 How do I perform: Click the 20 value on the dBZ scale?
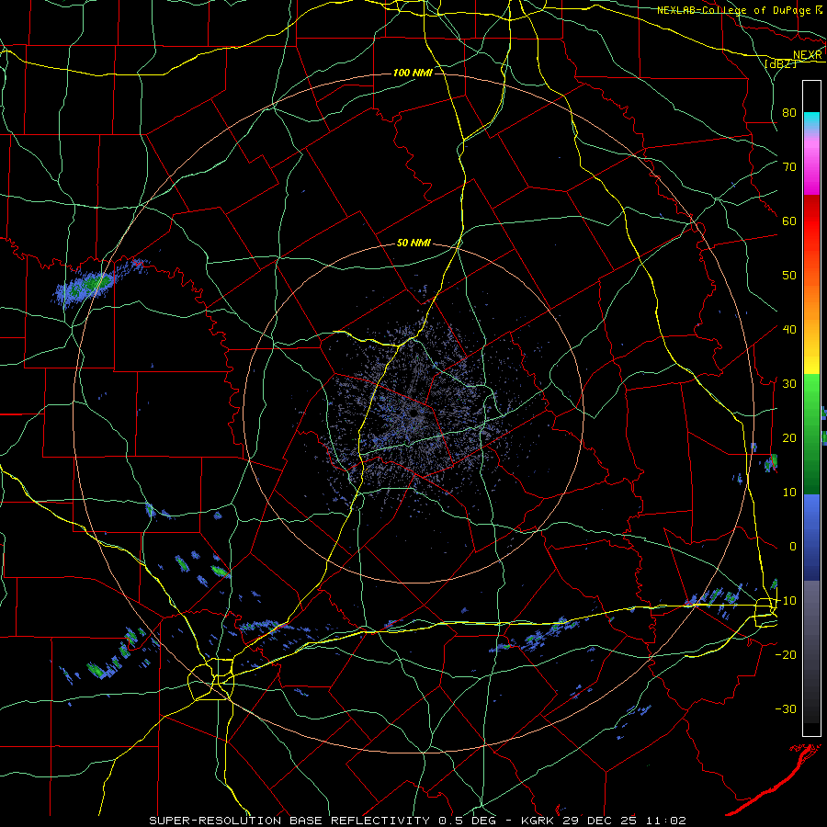pos(789,437)
